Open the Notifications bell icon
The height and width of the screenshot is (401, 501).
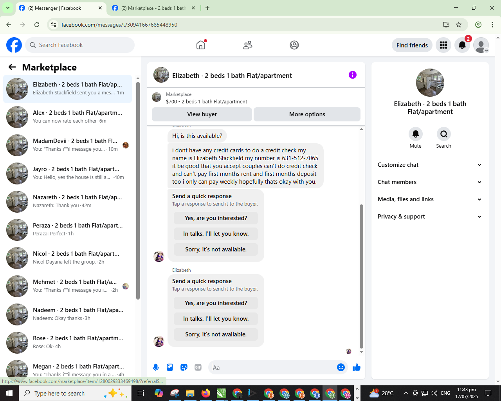462,45
